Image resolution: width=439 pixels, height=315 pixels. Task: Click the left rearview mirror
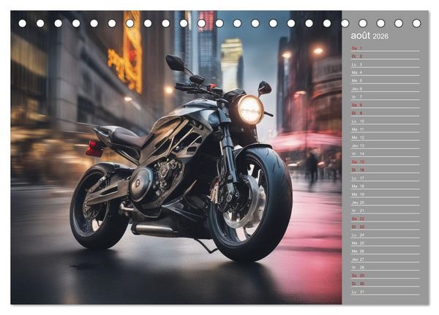pyautogui.click(x=175, y=63)
